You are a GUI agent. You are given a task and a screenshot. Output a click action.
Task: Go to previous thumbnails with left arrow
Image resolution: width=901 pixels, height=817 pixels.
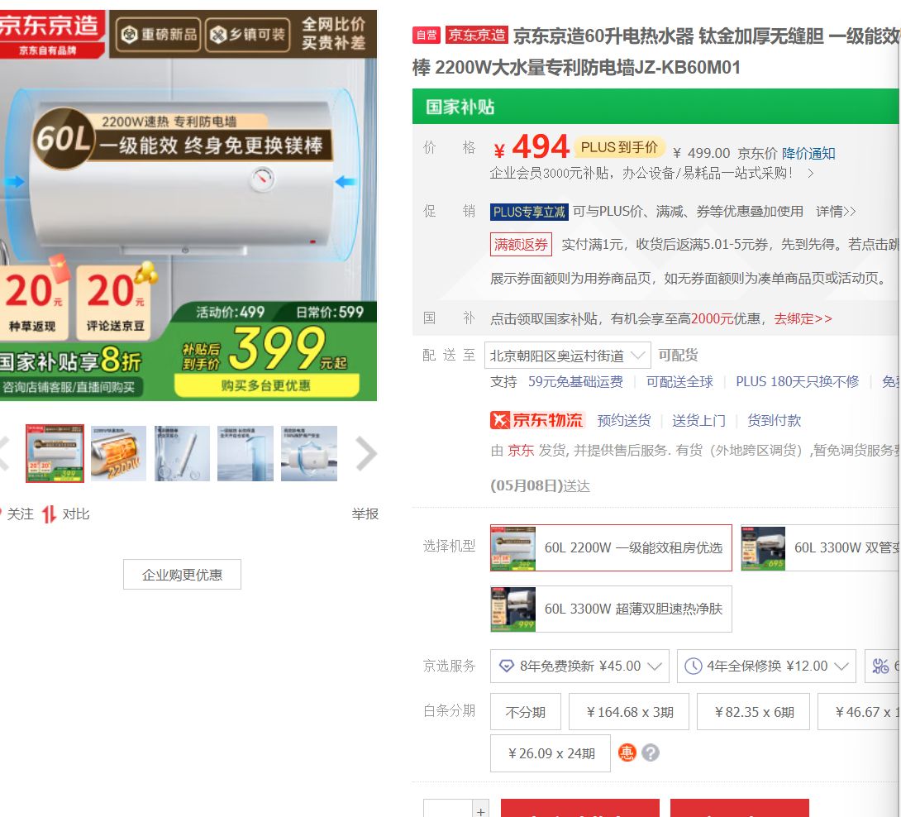point(5,454)
